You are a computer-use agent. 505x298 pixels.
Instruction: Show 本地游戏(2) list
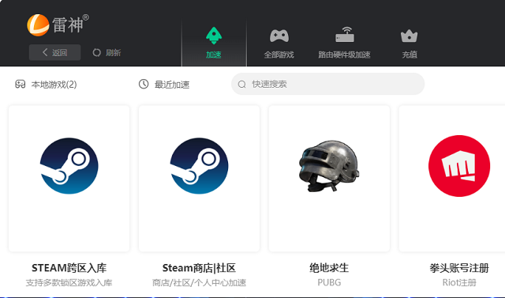tap(46, 84)
